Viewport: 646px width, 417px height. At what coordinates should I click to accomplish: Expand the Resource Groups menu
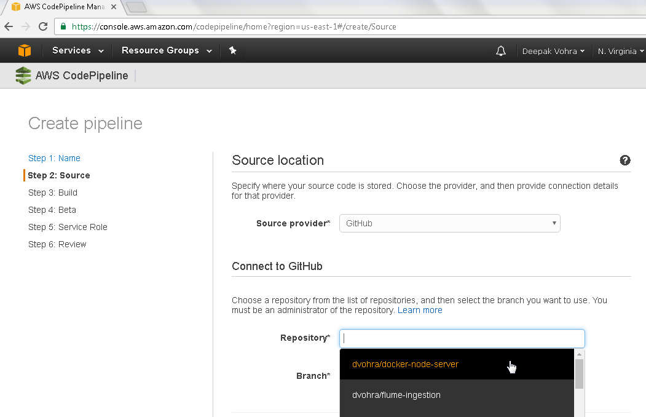tap(167, 50)
